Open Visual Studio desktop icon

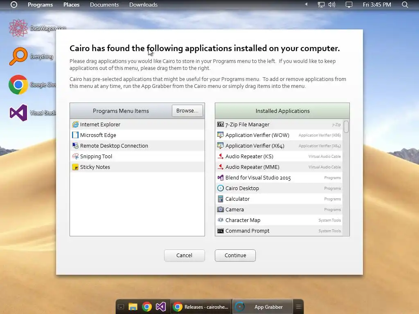(18, 113)
